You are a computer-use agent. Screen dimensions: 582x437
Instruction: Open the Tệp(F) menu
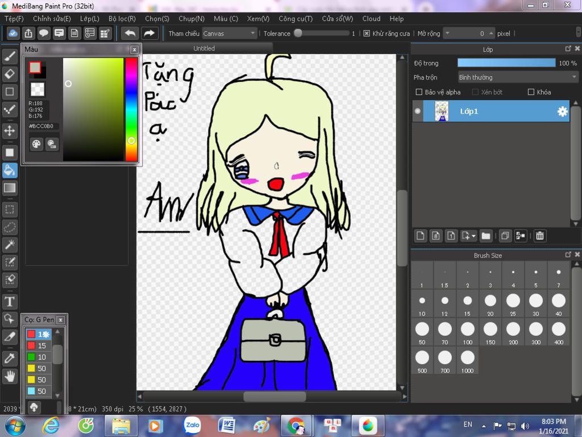pos(14,19)
